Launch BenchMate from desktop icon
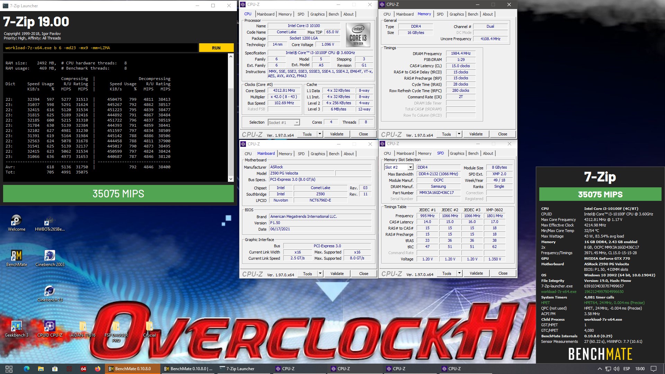Image resolution: width=665 pixels, height=374 pixels. point(16,258)
